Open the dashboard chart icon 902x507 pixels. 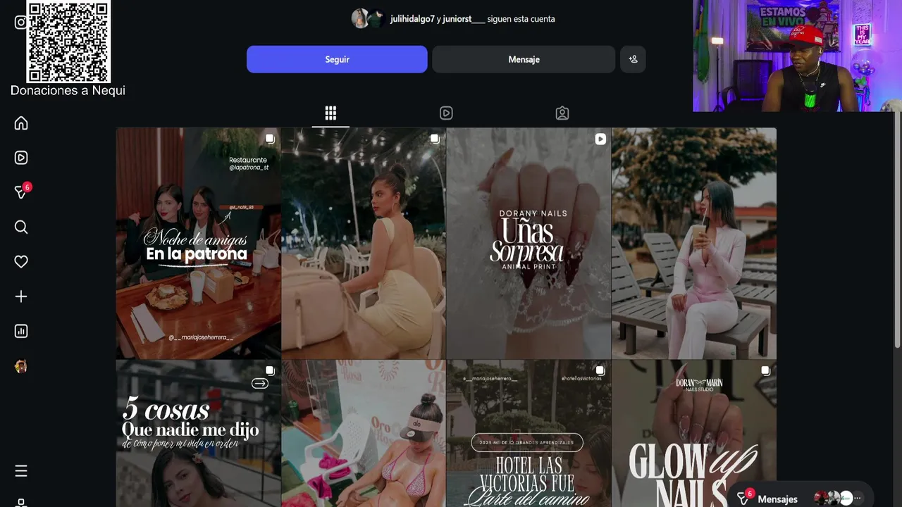tap(21, 331)
